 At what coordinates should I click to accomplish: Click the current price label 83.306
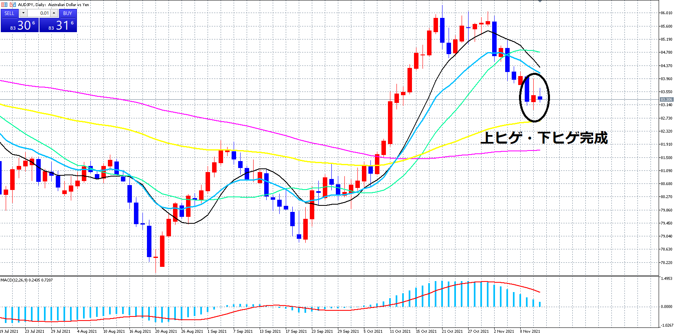click(x=666, y=100)
